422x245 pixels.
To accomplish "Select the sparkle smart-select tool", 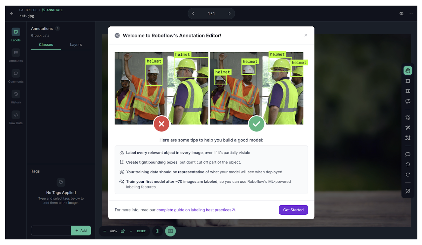I will point(408,118).
